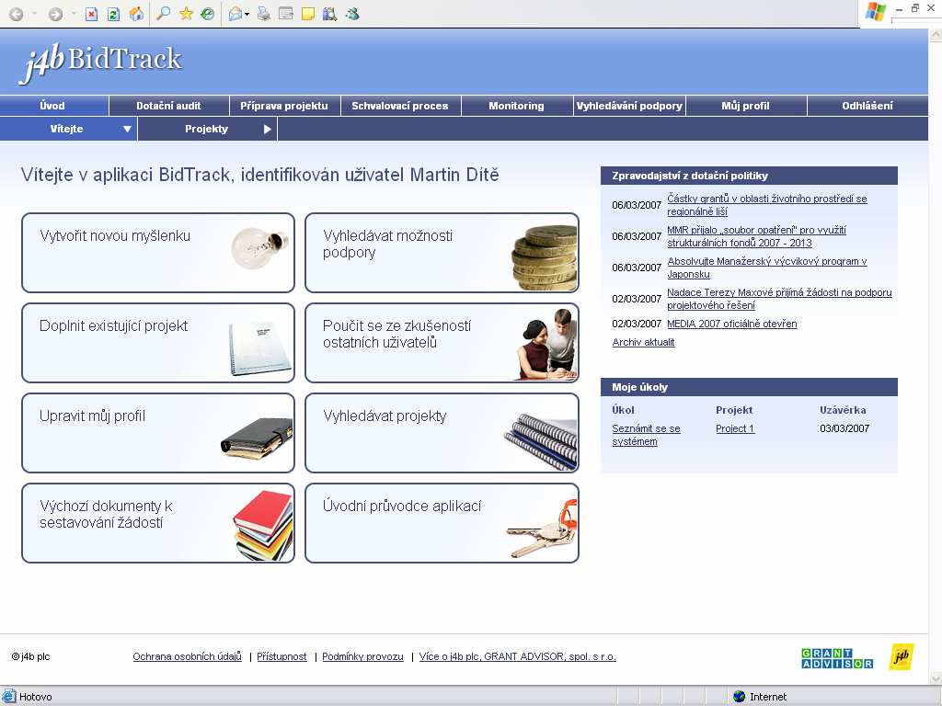Open Search with the magnifying glass icon
Screen dimensions: 942x706
pyautogui.click(x=163, y=14)
